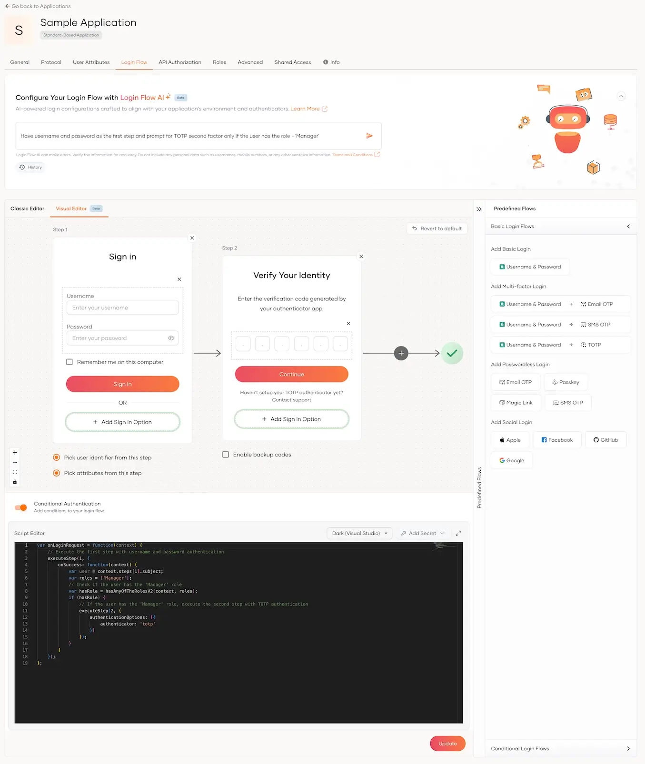This screenshot has width=645, height=764.
Task: Add Facebook social login
Action: 557,440
